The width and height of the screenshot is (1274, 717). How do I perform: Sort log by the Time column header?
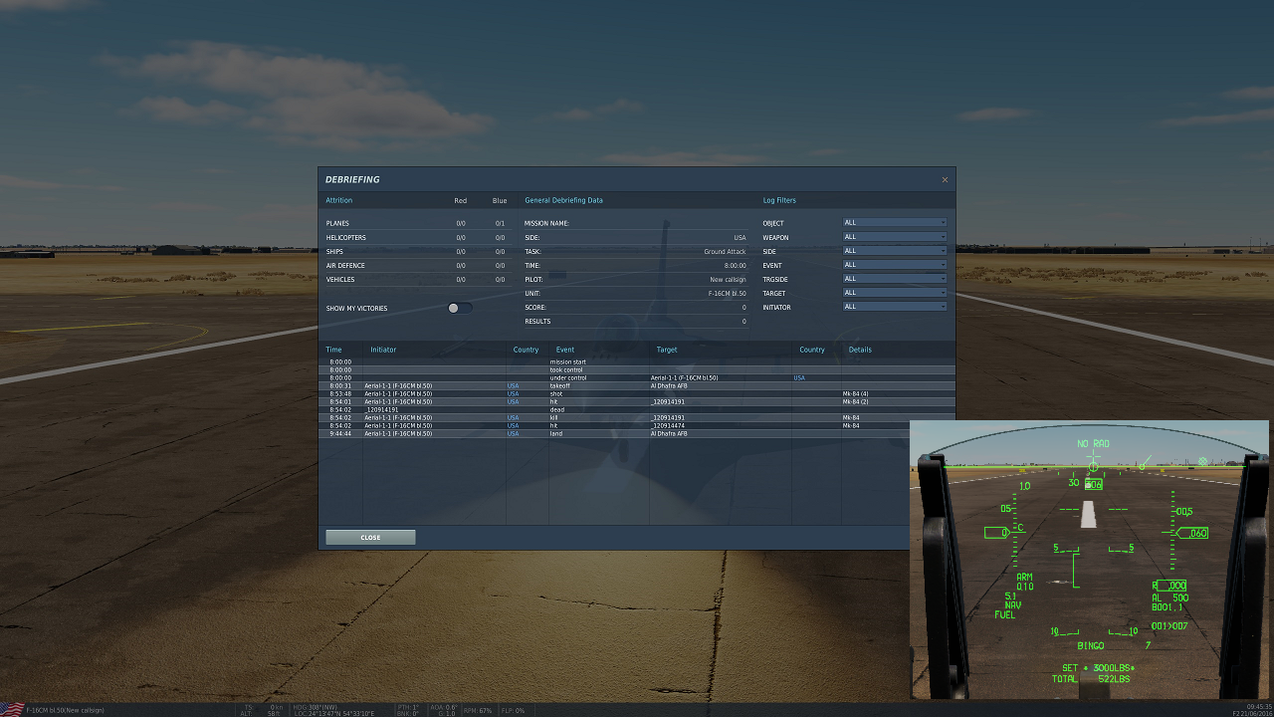point(333,350)
